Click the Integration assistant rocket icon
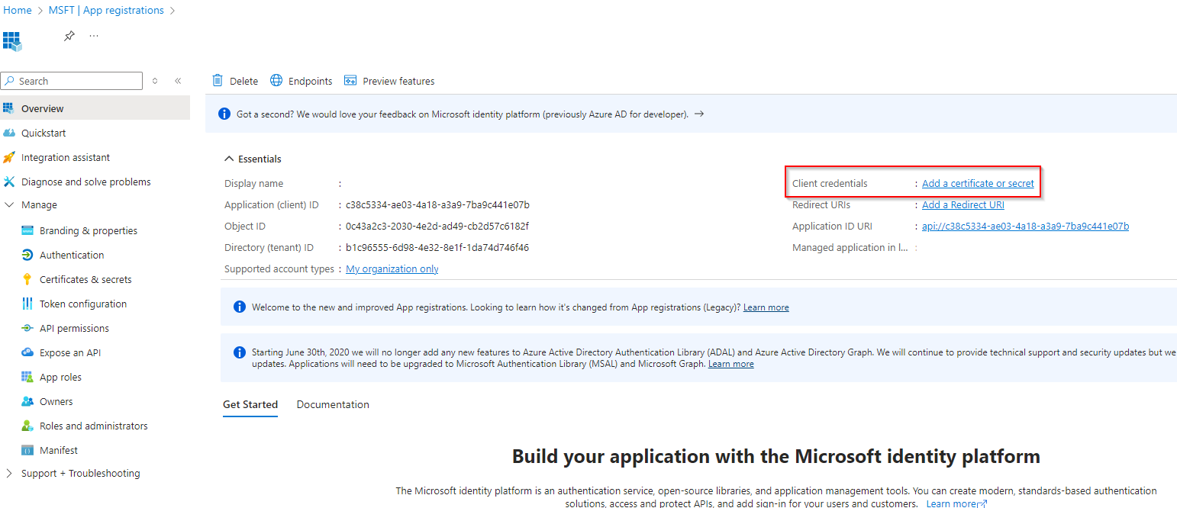 [x=8, y=157]
